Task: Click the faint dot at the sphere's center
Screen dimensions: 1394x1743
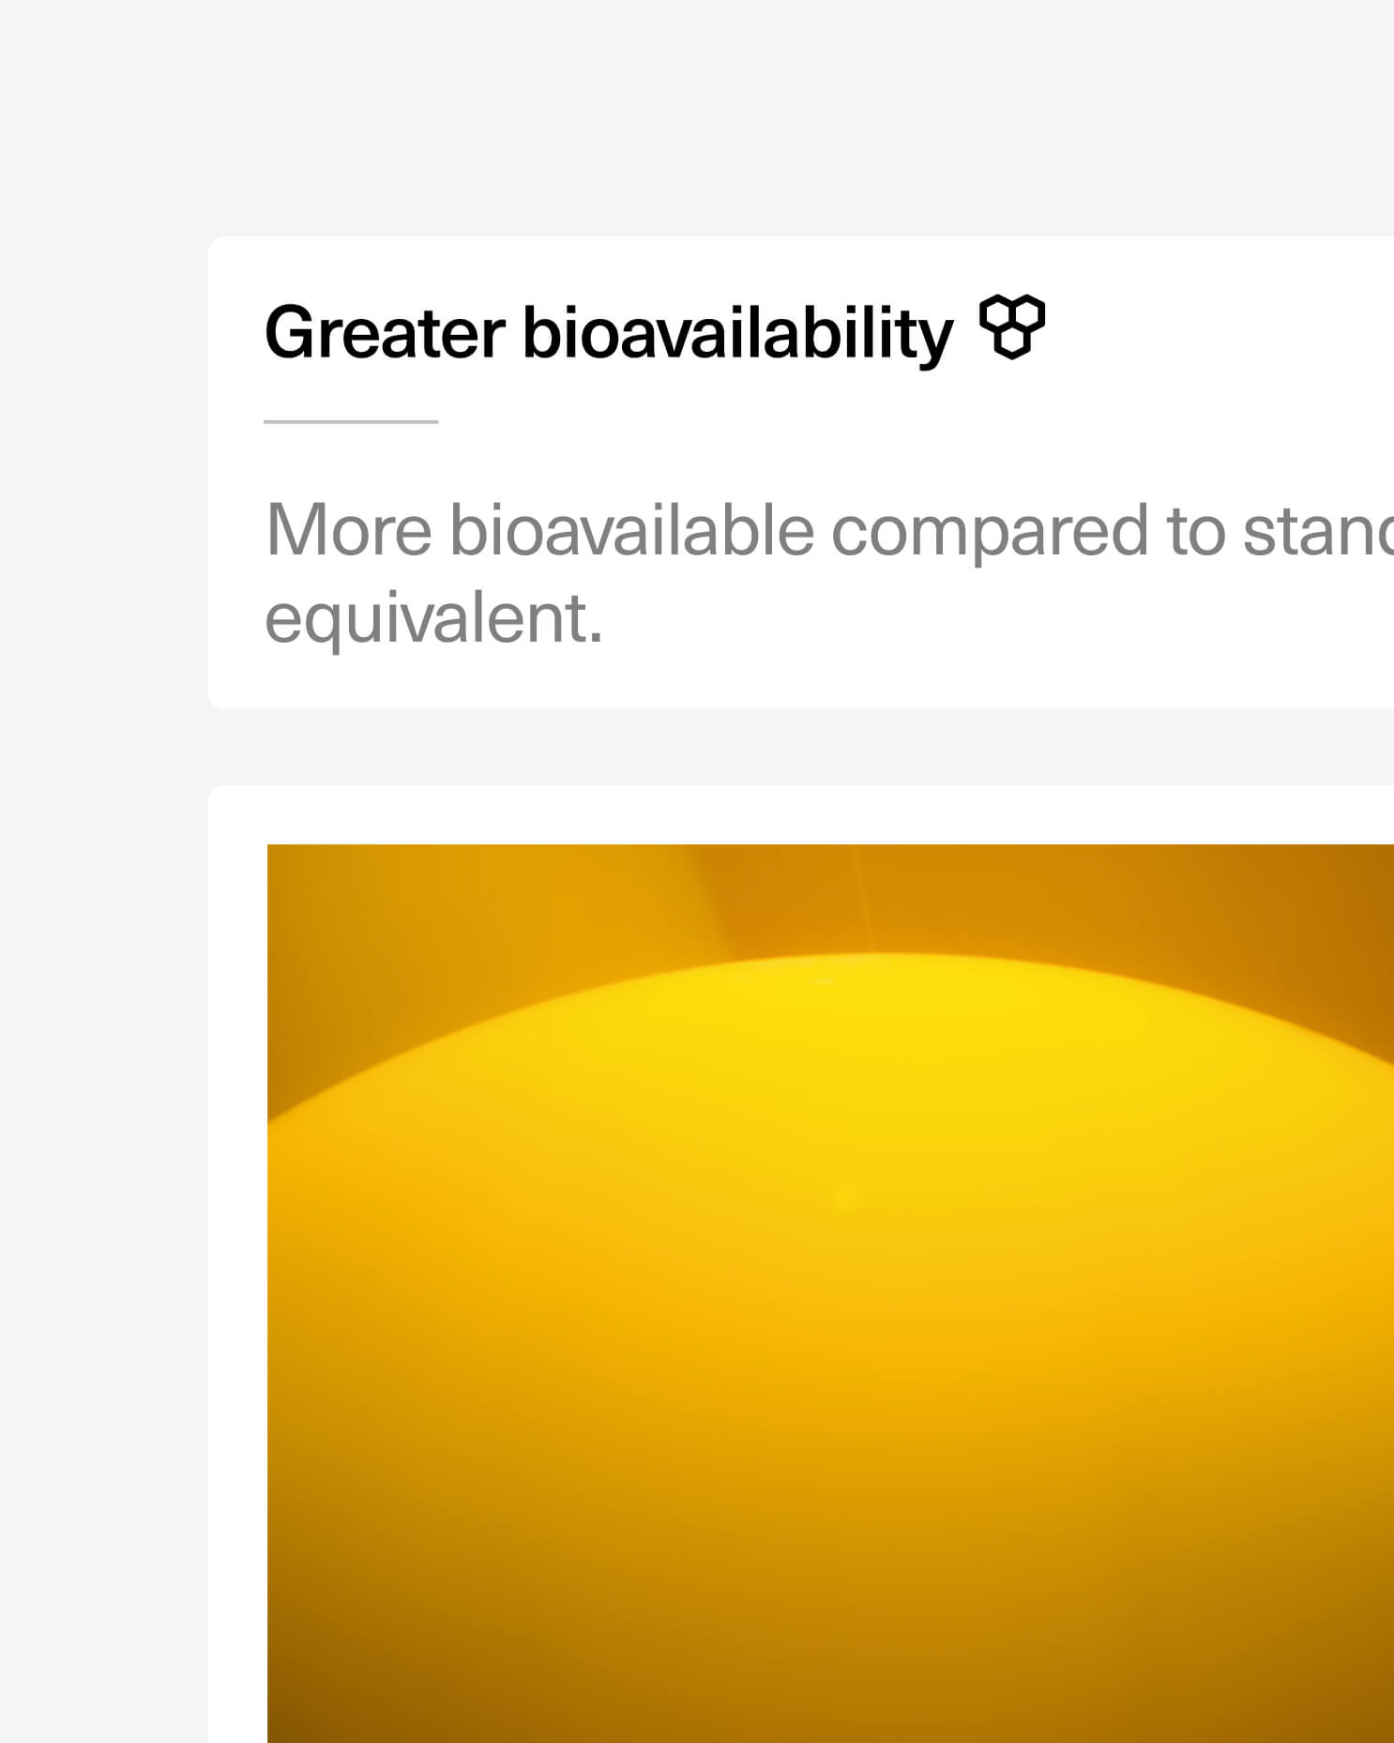Action: (846, 1196)
